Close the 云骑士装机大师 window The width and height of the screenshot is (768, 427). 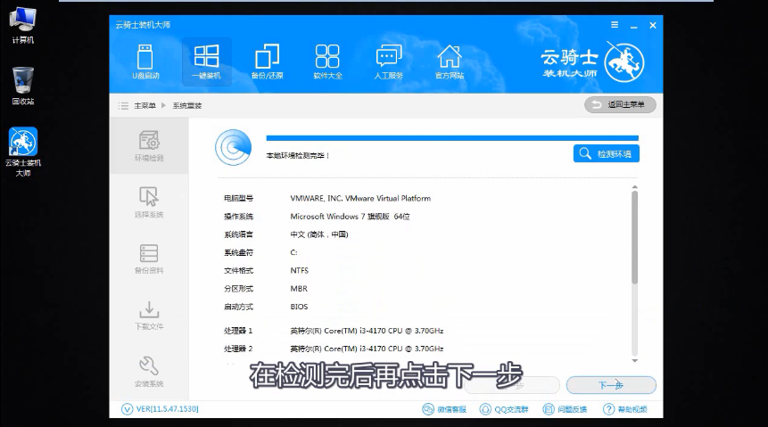(653, 26)
